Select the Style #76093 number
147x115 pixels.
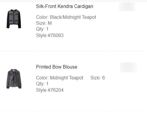coord(55,35)
